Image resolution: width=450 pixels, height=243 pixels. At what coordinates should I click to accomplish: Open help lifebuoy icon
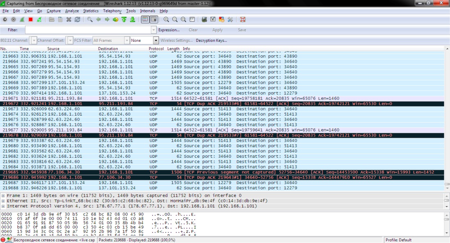pyautogui.click(x=243, y=20)
